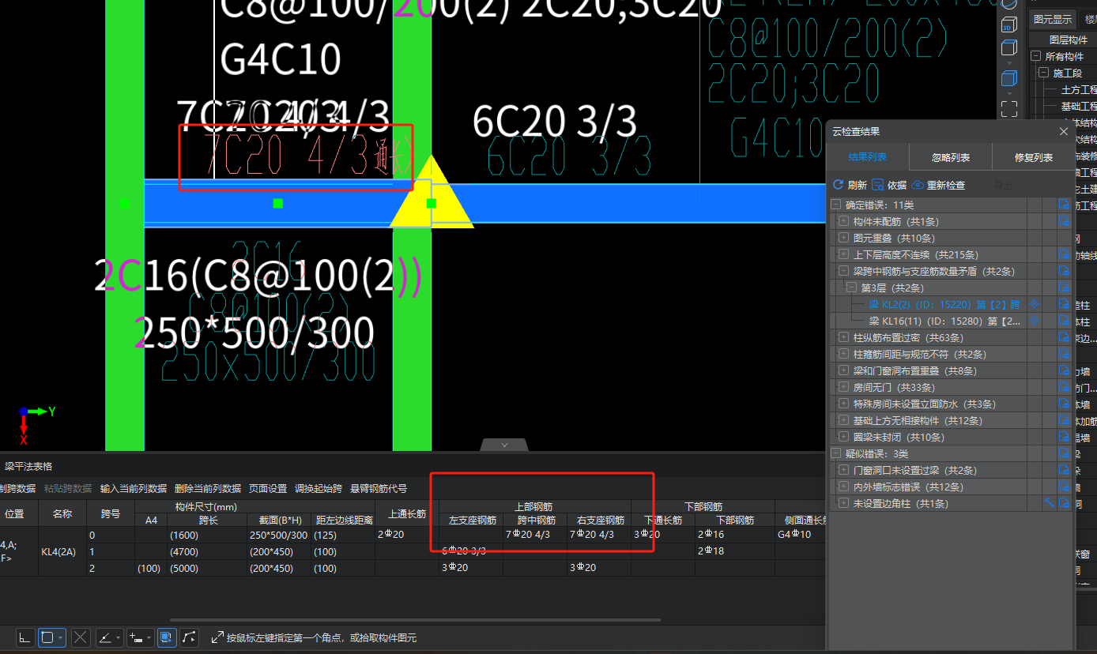Click the 2⌀16 下部钢筋 cell in row 0
The width and height of the screenshot is (1097, 654).
click(734, 535)
